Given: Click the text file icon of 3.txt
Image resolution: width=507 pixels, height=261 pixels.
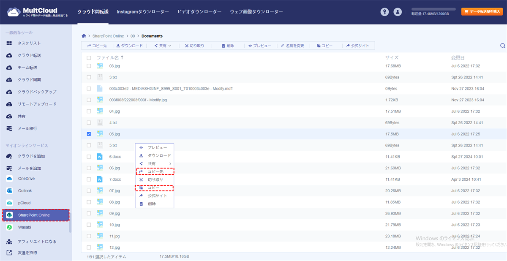Looking at the screenshot, I should pyautogui.click(x=100, y=77).
